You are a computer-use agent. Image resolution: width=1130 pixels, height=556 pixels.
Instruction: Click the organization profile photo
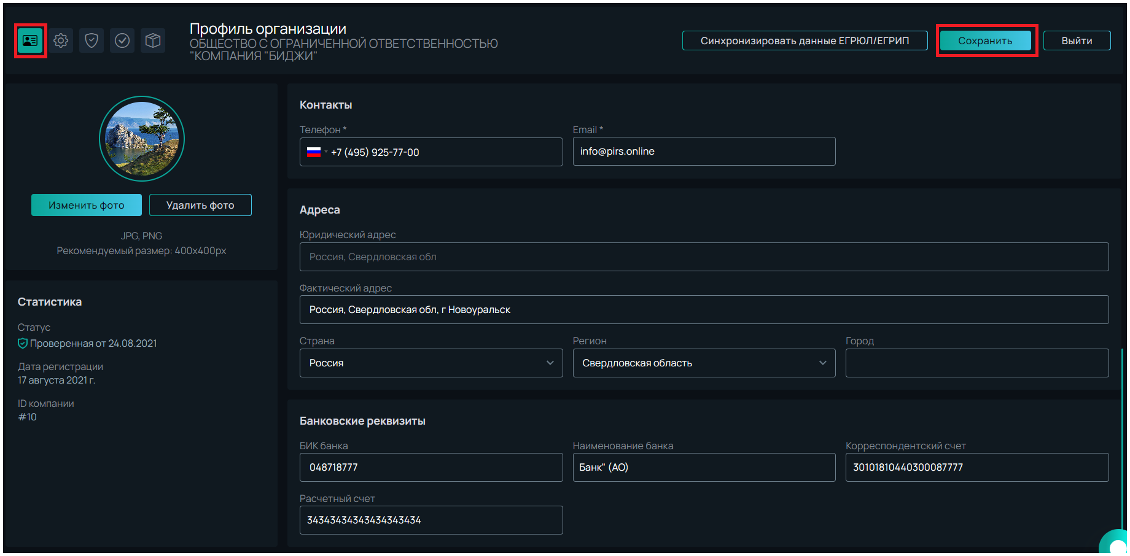tap(142, 139)
